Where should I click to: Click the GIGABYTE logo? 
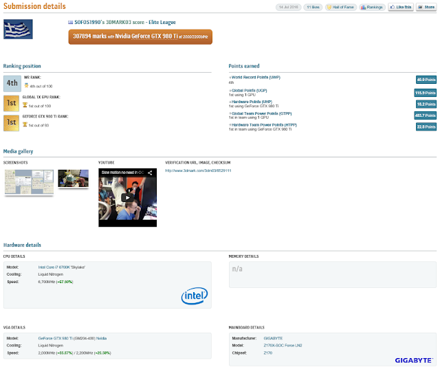[414, 360]
